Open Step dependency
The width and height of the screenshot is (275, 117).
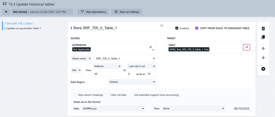(93, 12)
